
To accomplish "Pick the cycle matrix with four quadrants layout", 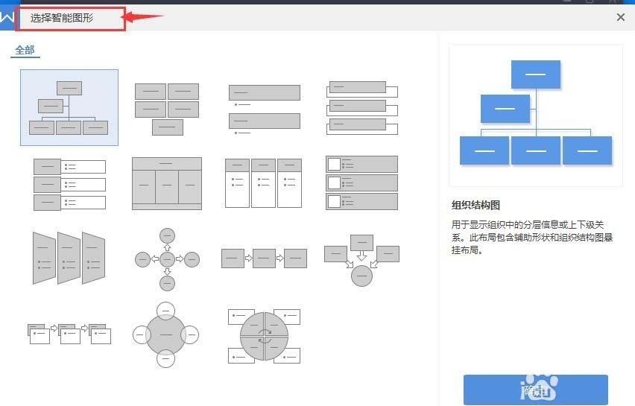I will pyautogui.click(x=264, y=335).
